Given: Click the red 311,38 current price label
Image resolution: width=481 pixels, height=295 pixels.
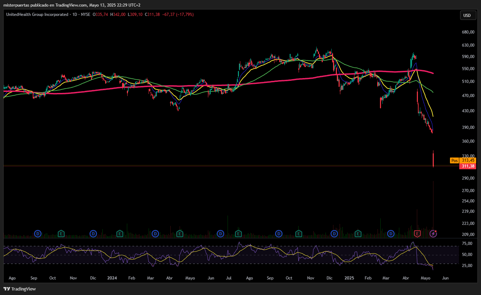Looking at the screenshot, I should (468, 166).
